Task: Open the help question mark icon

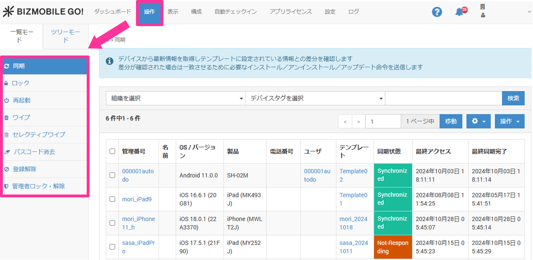Action: tap(437, 12)
